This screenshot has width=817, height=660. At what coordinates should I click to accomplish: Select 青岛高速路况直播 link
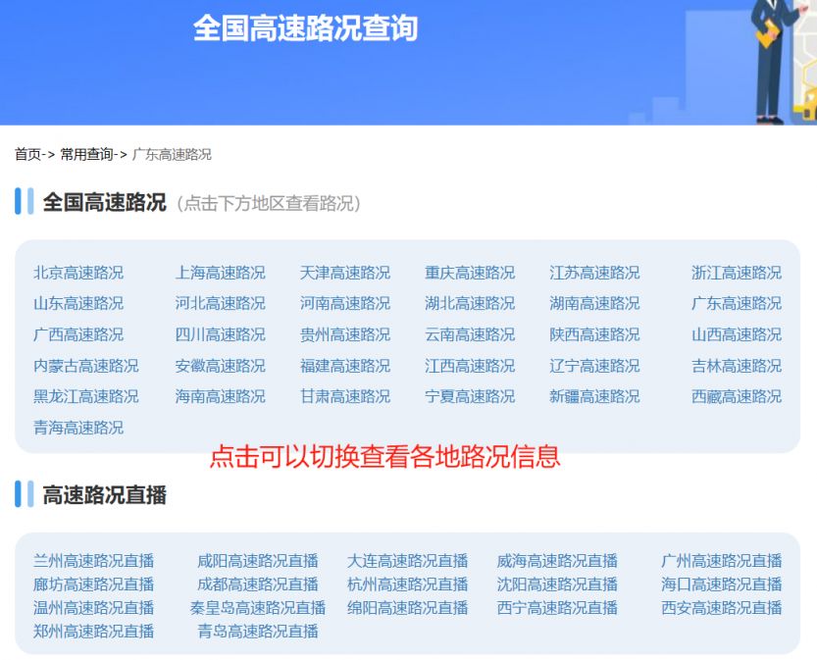[x=258, y=632]
